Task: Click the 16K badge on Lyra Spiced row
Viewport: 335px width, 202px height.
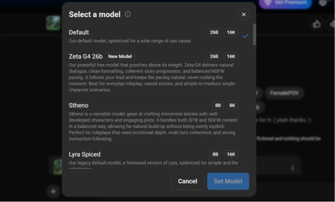Action: pos(231,154)
